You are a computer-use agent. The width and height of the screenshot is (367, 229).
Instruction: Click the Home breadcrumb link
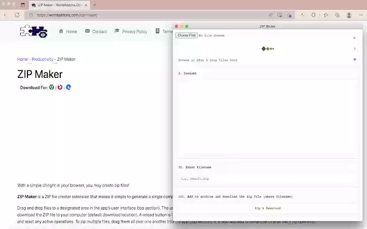pyautogui.click(x=22, y=59)
